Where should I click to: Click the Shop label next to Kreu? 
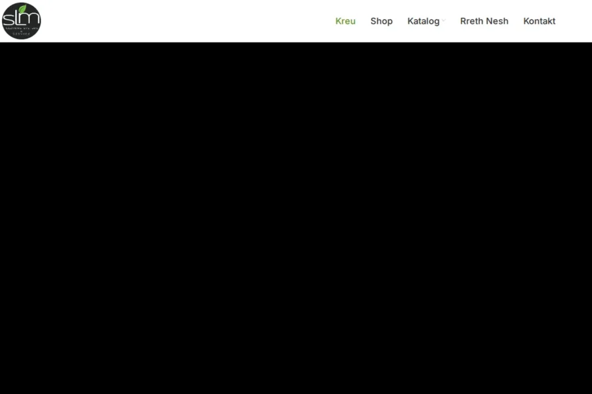[x=382, y=21]
